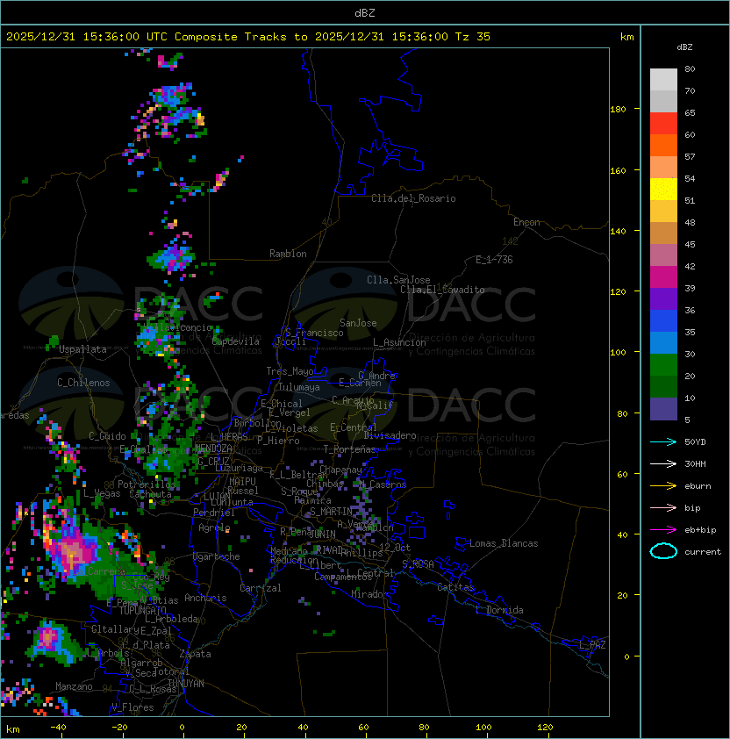Image resolution: width=730 pixels, height=739 pixels.
Task: Pick the royal blue 36-35 dBZ swatch
Action: coord(663,321)
